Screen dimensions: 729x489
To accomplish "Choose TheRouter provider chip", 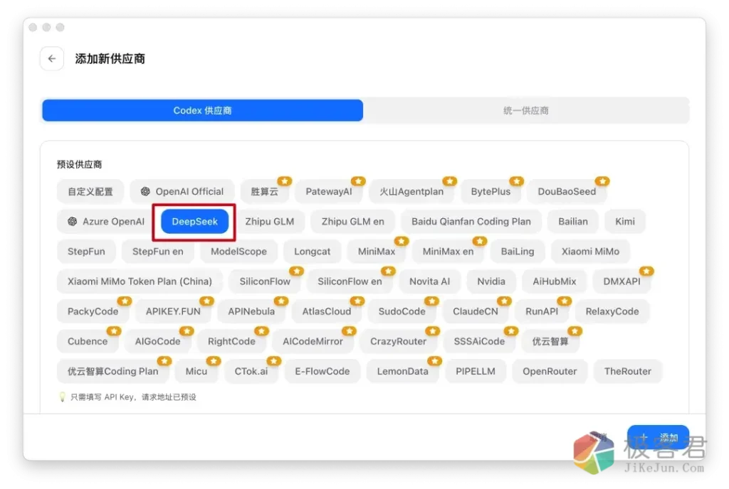I will (628, 371).
